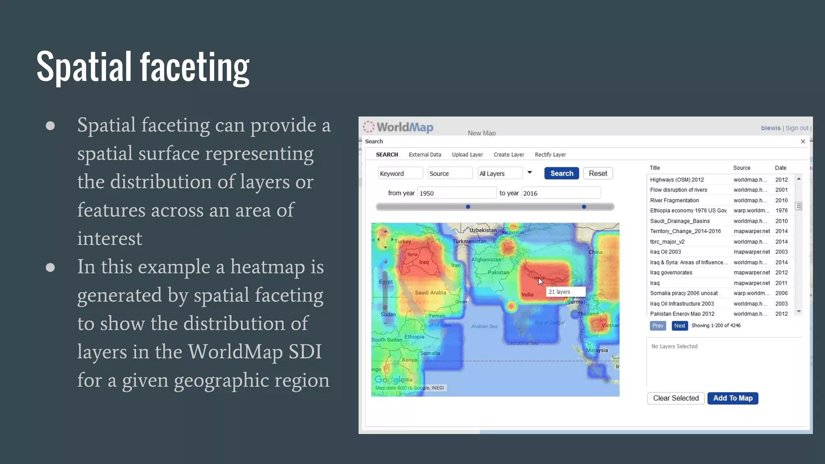
Task: Click the Clear Selected button
Action: pyautogui.click(x=676, y=398)
